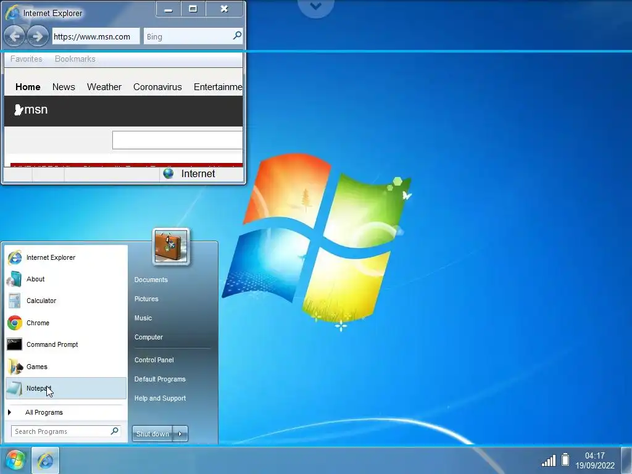Click the taskbar clock and date
Screen dimensions: 632x474
coord(595,460)
